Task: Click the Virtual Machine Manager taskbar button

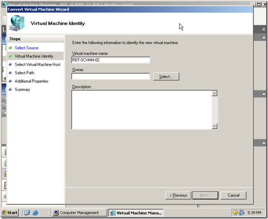Action: click(136, 213)
